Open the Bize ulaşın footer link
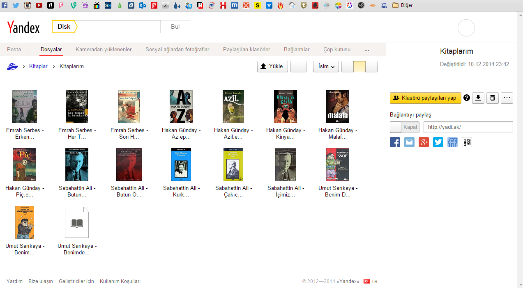Viewport: 523px width, 288px height. (x=41, y=281)
